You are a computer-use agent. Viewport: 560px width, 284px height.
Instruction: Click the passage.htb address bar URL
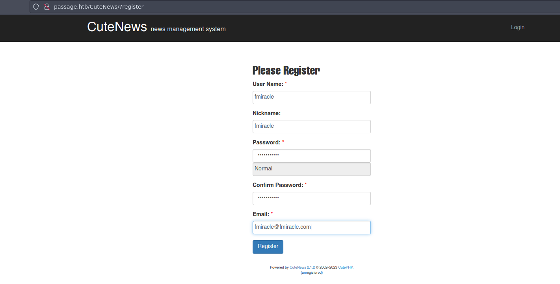click(99, 7)
